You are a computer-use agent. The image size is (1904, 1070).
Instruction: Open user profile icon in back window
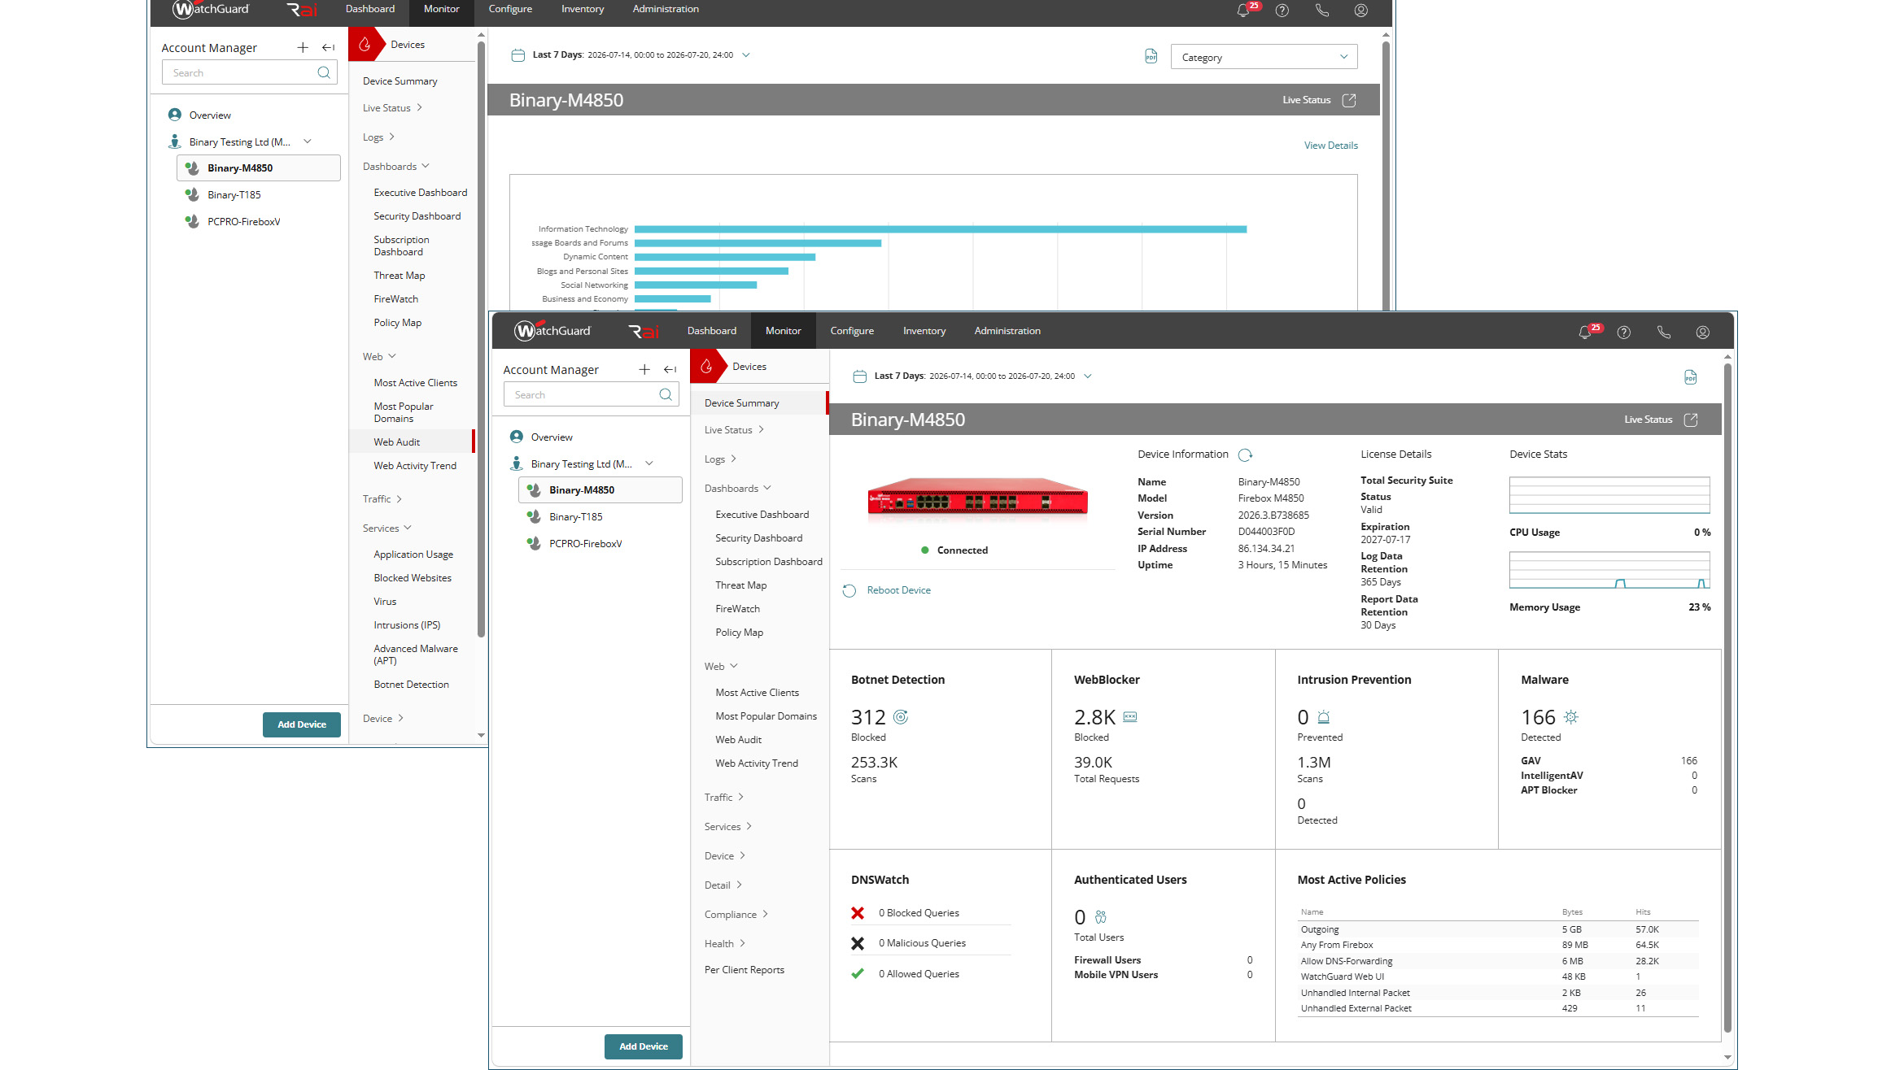1361,11
